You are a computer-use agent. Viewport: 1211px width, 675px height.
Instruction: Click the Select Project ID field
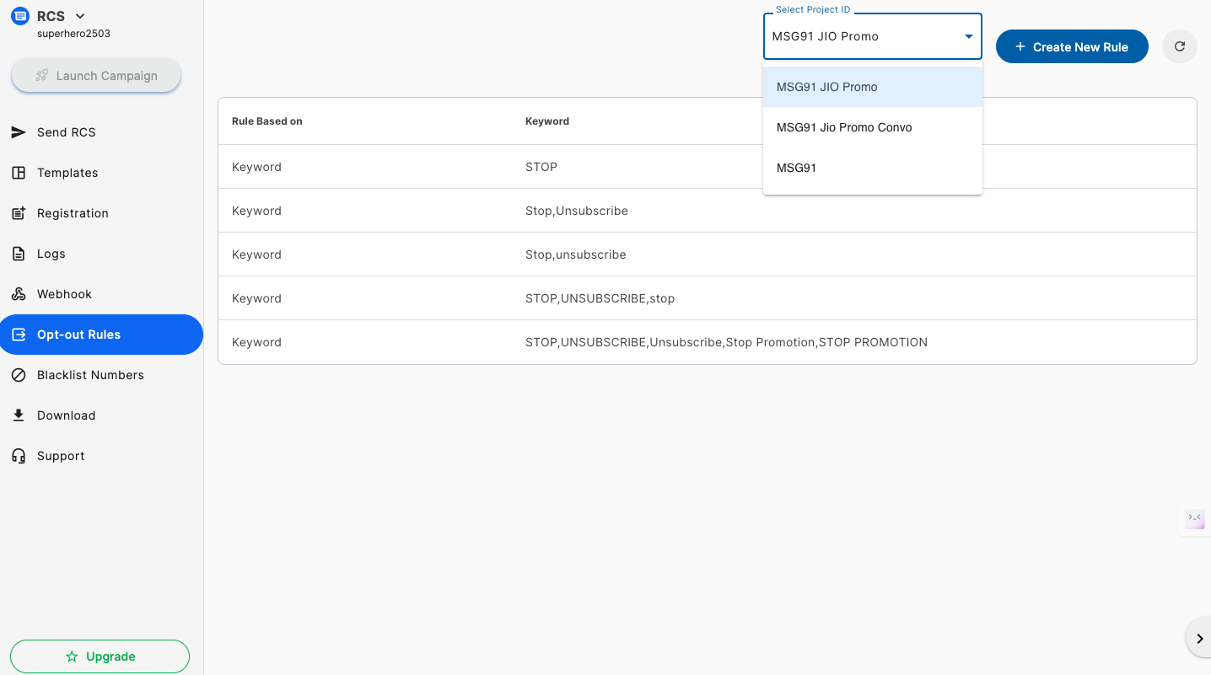[873, 36]
